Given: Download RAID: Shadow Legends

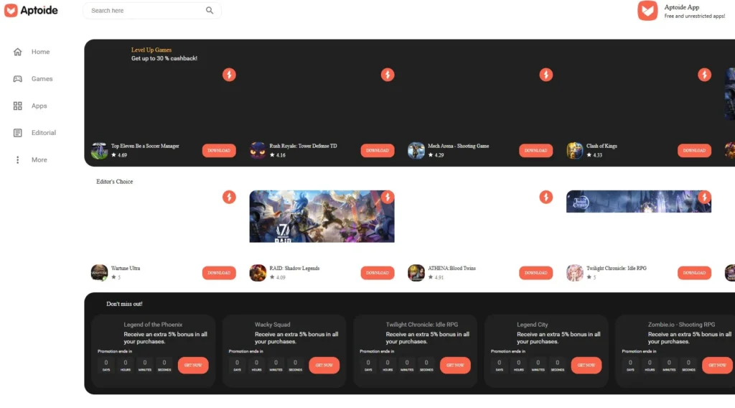Looking at the screenshot, I should (378, 273).
